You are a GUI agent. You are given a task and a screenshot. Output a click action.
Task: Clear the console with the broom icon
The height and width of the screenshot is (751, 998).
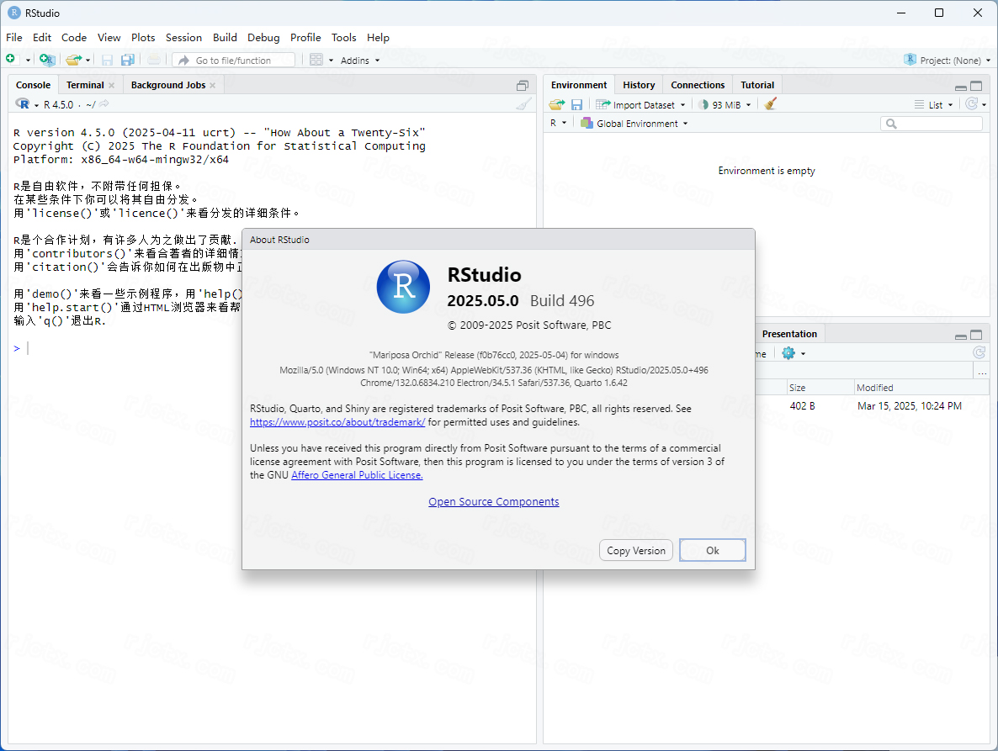tap(523, 104)
